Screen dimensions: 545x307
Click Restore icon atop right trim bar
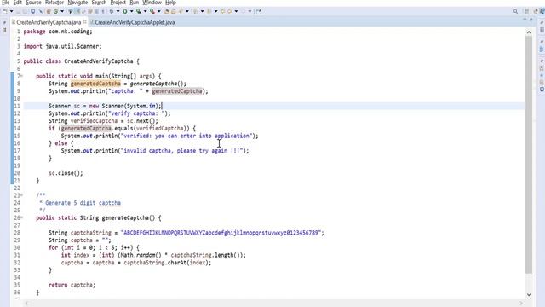click(542, 23)
